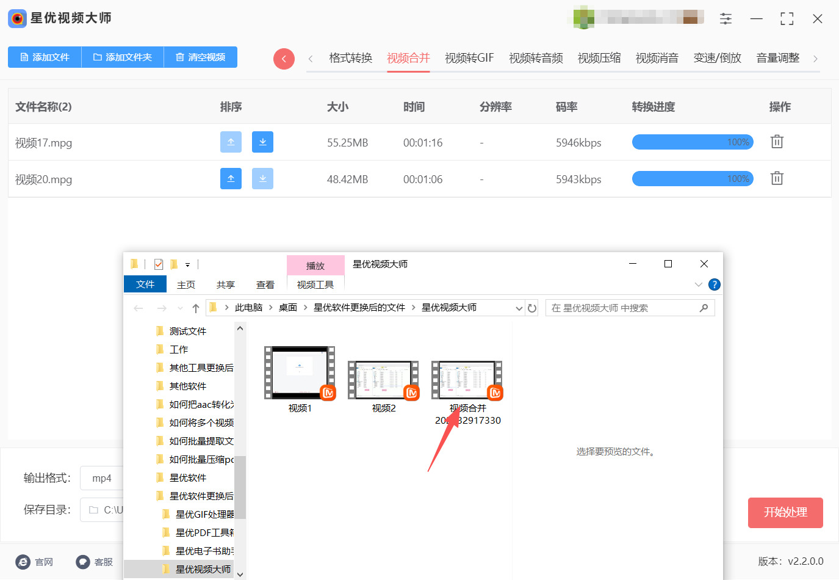
Task: Switch to the 视频转GIF tab
Action: click(x=469, y=58)
